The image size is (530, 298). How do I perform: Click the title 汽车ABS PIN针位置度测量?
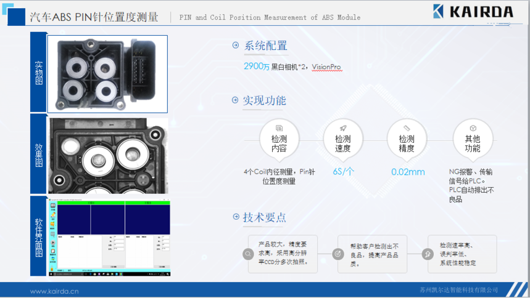pos(94,17)
